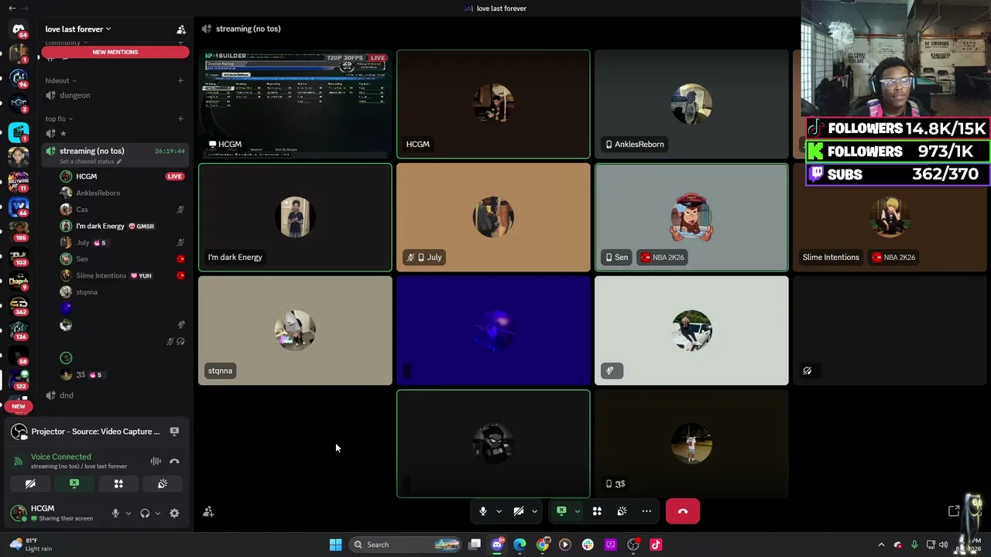
Task: Open the server icon with 362 badge
Action: point(19,306)
